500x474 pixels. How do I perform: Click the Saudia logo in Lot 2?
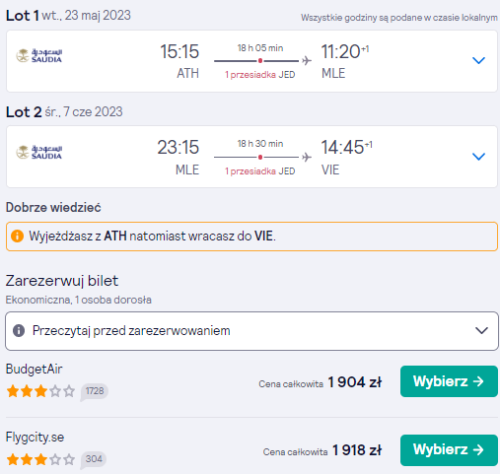39,152
